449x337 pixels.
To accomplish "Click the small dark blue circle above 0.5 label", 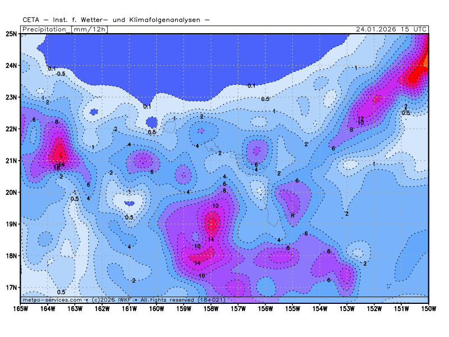I will (152, 122).
